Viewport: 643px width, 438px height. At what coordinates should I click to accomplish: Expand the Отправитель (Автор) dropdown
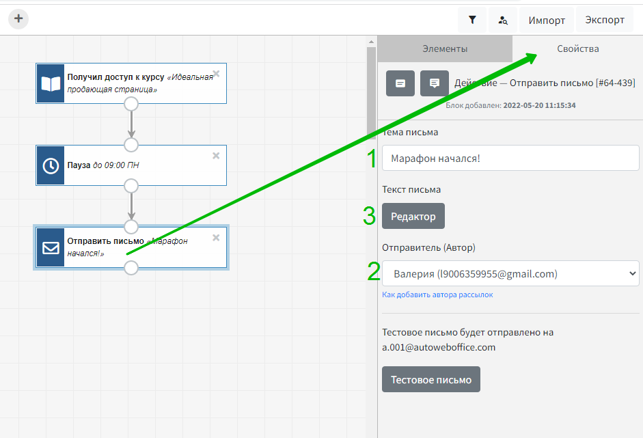[510, 274]
